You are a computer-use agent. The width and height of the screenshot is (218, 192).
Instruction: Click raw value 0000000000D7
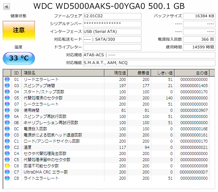click(x=194, y=172)
